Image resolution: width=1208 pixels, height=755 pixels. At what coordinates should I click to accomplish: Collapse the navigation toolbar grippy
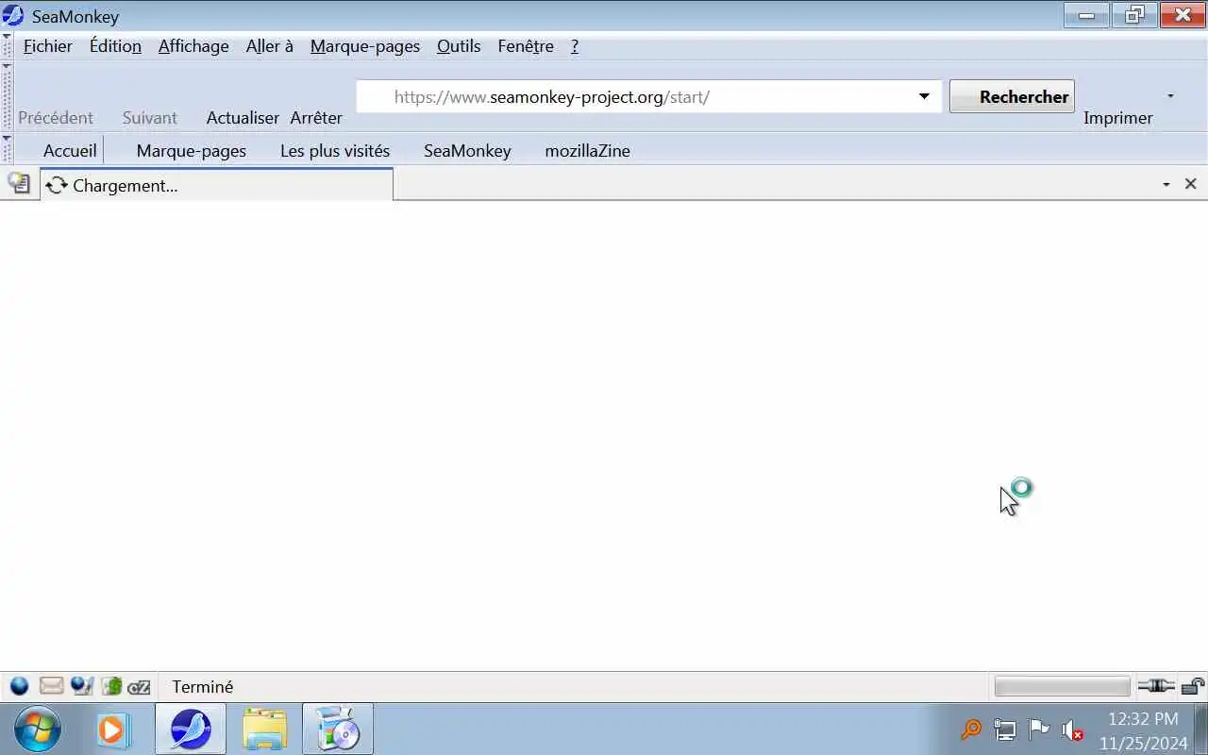7,96
